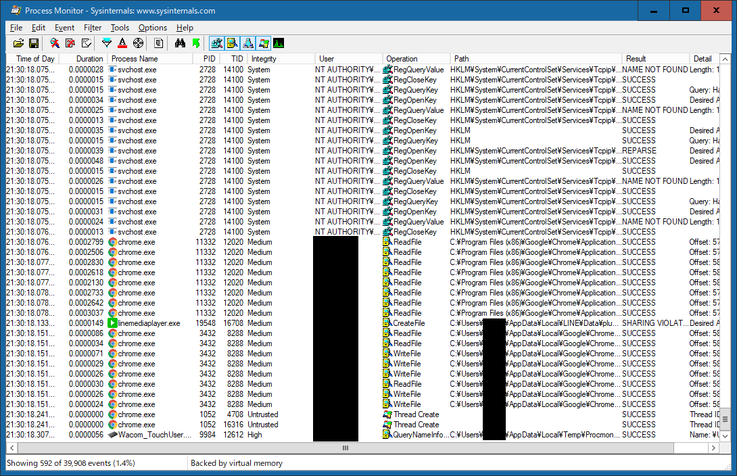Image resolution: width=737 pixels, height=476 pixels.
Task: Toggle Show Network Activity
Action: point(248,44)
